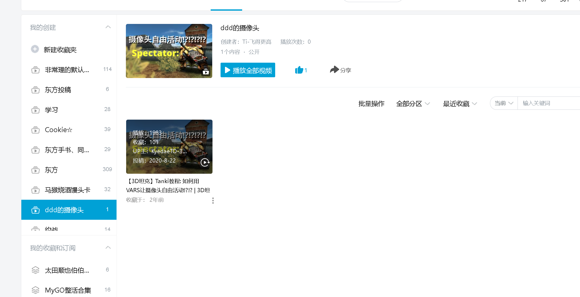Click the folder title ddd的摄像头 heading
The image size is (580, 297).
[240, 28]
